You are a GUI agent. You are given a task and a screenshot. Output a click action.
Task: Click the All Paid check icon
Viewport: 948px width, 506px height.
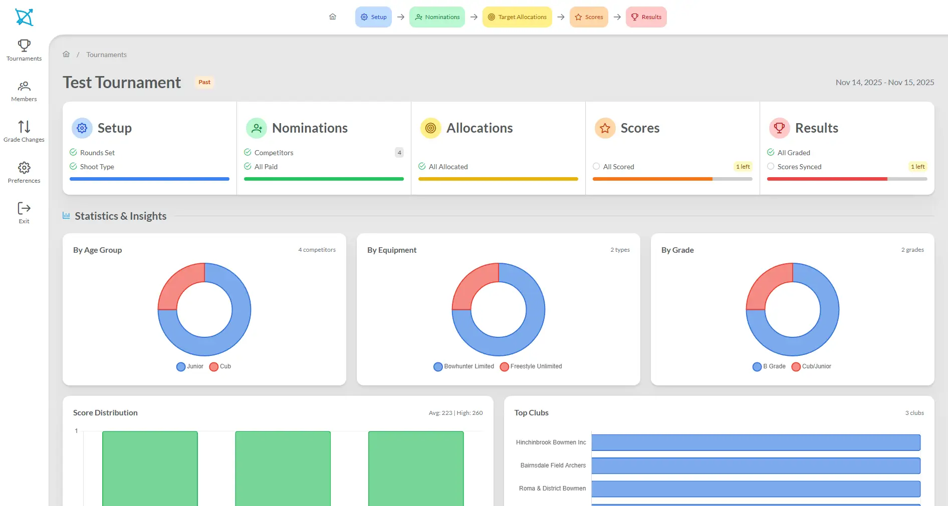[x=248, y=166]
